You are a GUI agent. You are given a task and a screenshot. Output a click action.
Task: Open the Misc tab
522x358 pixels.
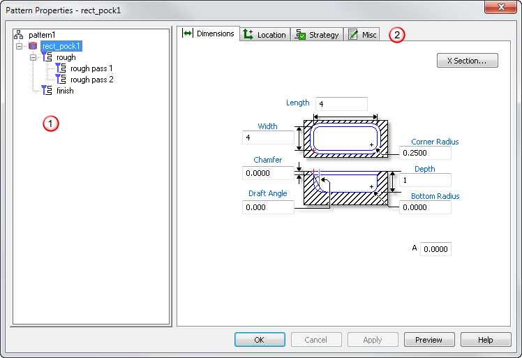pyautogui.click(x=362, y=35)
